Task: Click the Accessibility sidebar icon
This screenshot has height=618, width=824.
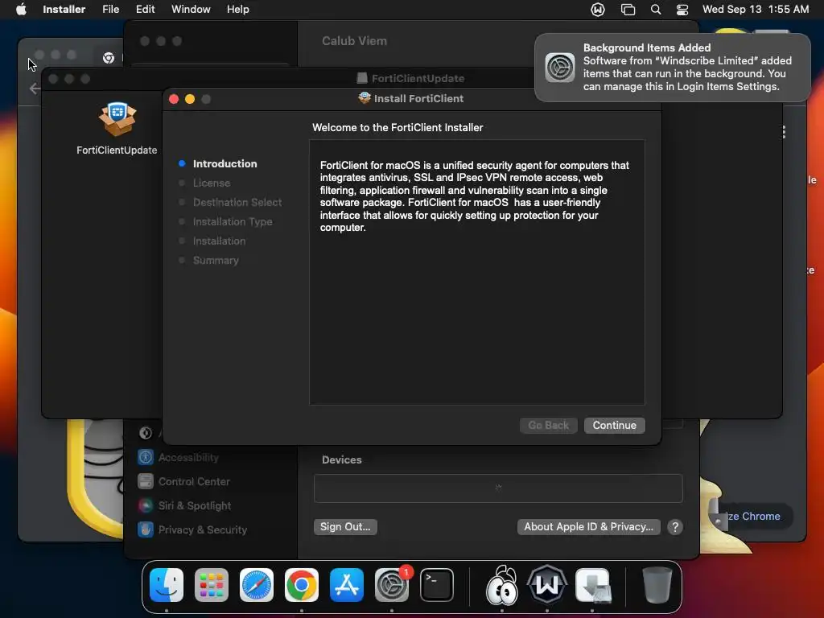Action: (146, 457)
